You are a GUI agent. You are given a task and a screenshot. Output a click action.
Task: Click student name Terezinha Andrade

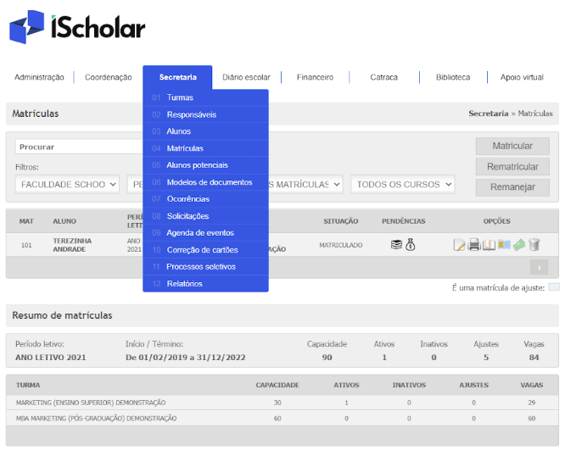[x=72, y=245]
